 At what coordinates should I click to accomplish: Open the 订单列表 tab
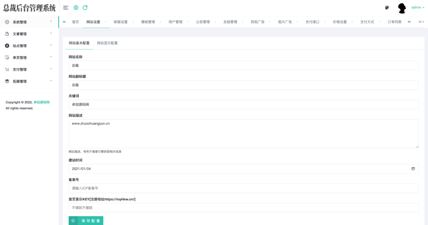pos(395,22)
